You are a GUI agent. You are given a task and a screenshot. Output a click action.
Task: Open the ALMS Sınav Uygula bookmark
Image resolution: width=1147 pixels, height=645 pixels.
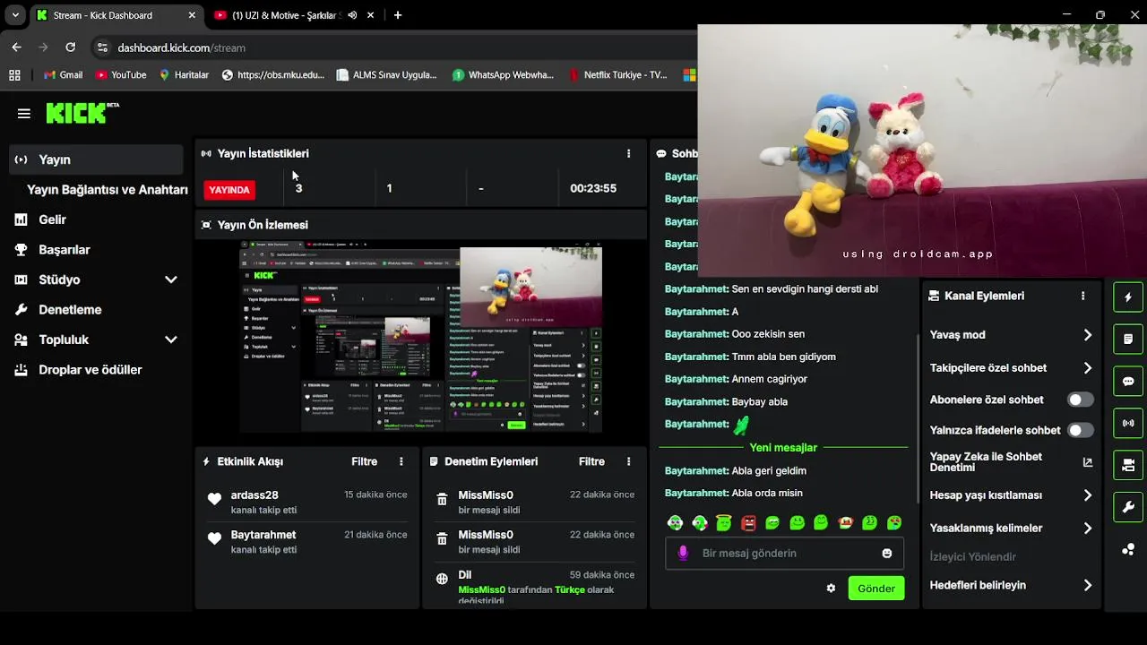(387, 75)
